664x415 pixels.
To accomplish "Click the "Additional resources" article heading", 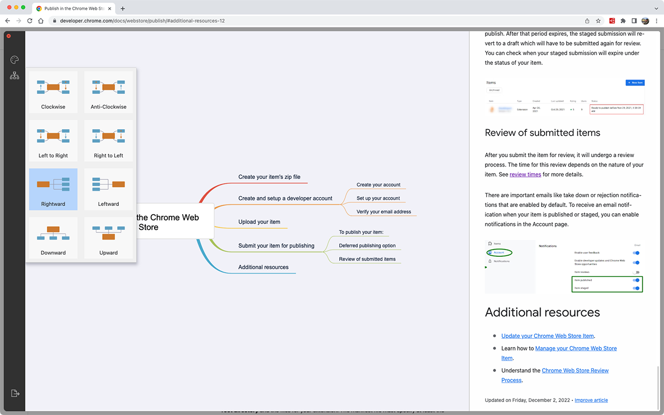I will (x=542, y=312).
